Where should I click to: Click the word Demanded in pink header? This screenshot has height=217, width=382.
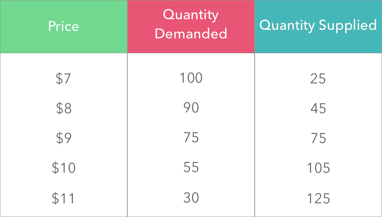pyautogui.click(x=191, y=34)
